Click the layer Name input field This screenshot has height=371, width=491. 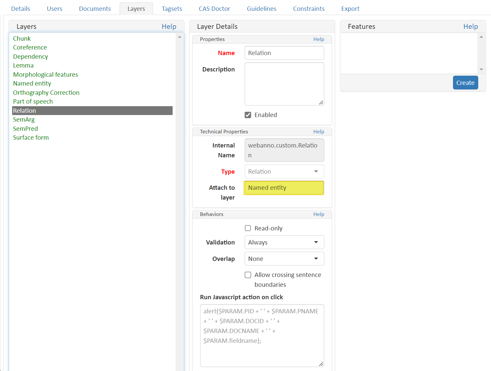pos(284,53)
